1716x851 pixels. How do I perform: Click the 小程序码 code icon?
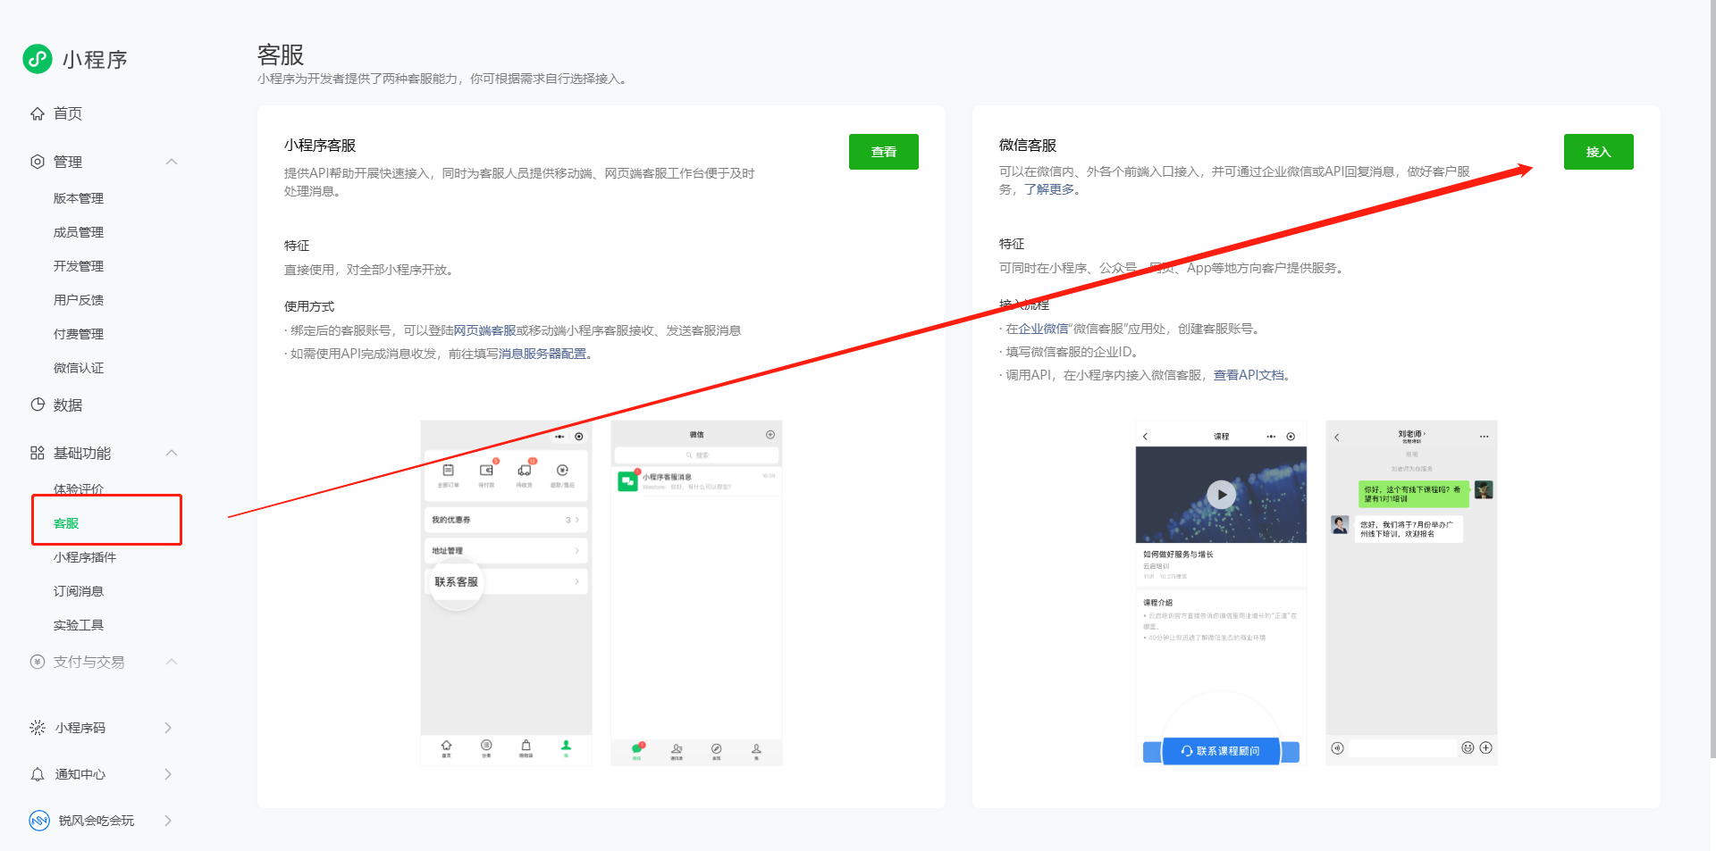(x=38, y=728)
